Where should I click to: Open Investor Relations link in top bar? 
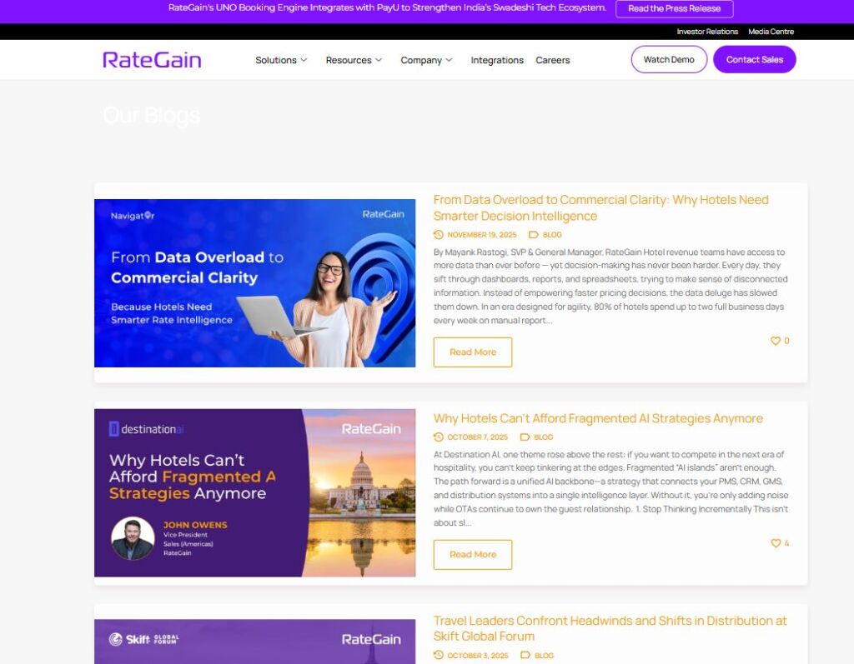pyautogui.click(x=707, y=32)
